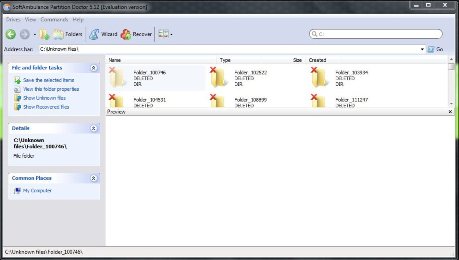This screenshot has height=260, width=459.
Task: Select deleted folder icon Folder_100746
Action: [x=118, y=77]
